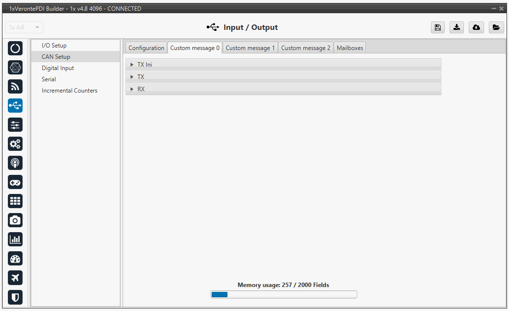509x311 pixels.
Task: Select the gamepad icon in sidebar
Action: coord(15,182)
